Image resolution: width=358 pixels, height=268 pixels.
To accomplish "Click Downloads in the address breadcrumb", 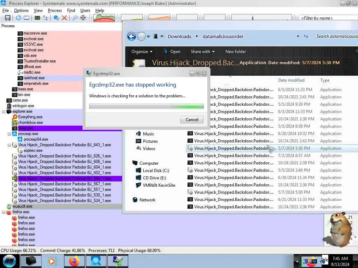I will [179, 36].
